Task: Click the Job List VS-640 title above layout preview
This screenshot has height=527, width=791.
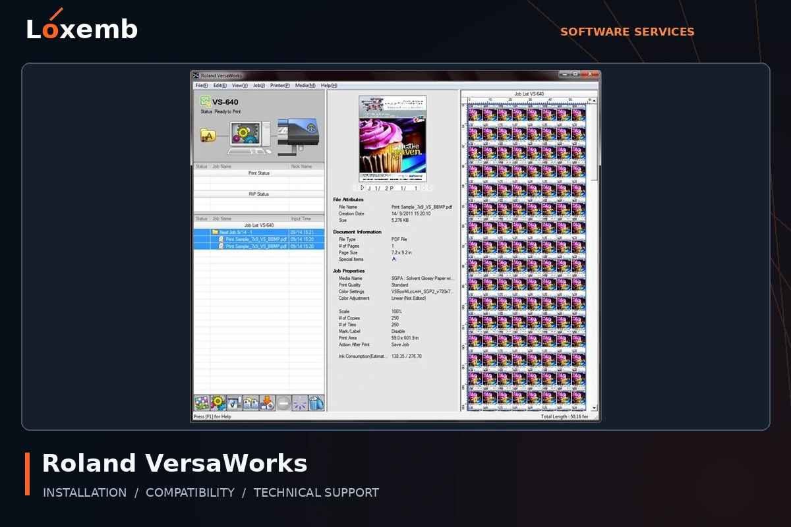Action: coord(529,94)
